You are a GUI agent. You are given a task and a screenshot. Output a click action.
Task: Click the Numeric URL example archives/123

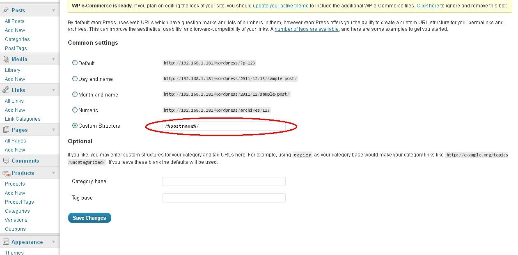[x=217, y=110]
